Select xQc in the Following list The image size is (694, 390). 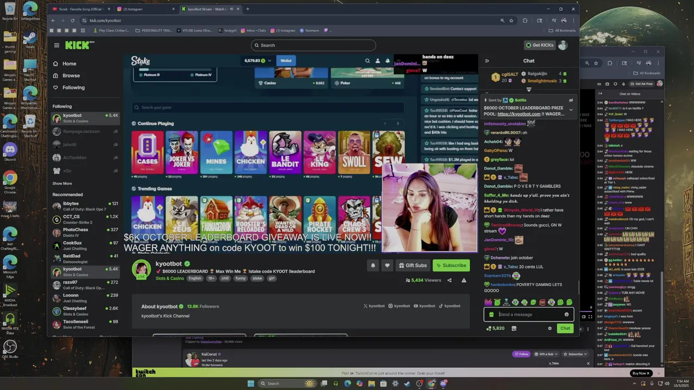(x=85, y=171)
